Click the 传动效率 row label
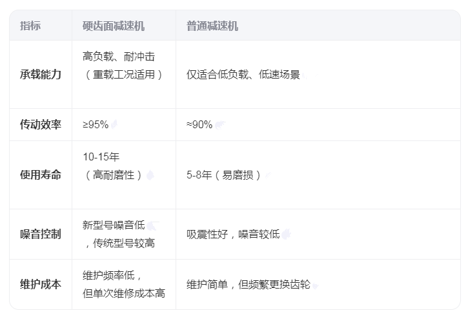 click(41, 125)
